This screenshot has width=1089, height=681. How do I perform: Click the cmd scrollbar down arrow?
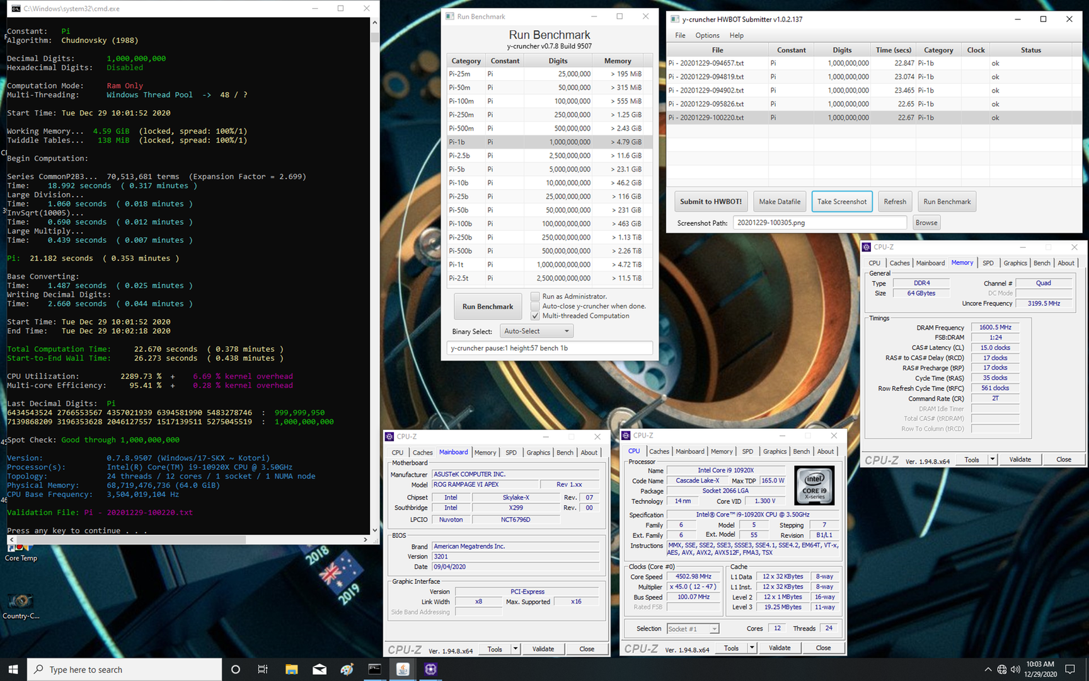375,530
